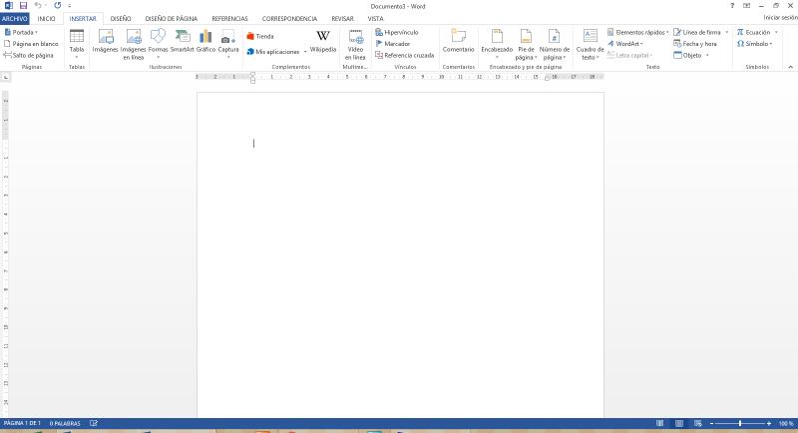This screenshot has width=798, height=433.
Task: Click the Imágenes en línea icon
Action: click(x=133, y=44)
